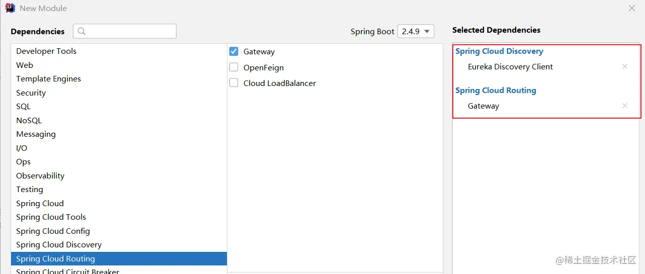Select the NoSQL category
This screenshot has height=274, width=645.
pyautogui.click(x=119, y=120)
